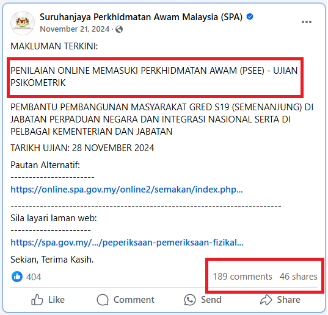Image resolution: width=328 pixels, height=315 pixels.
Task: Show the 189 comments
Action: 242,277
